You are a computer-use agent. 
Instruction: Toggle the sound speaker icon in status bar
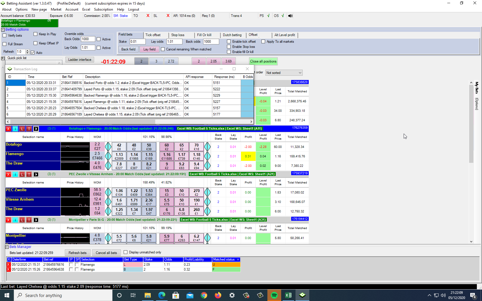(x=290, y=16)
